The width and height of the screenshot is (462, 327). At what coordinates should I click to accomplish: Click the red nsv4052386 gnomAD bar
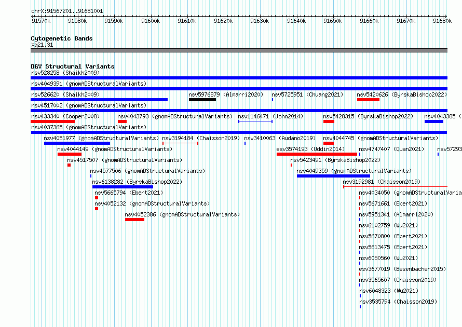tap(134, 220)
